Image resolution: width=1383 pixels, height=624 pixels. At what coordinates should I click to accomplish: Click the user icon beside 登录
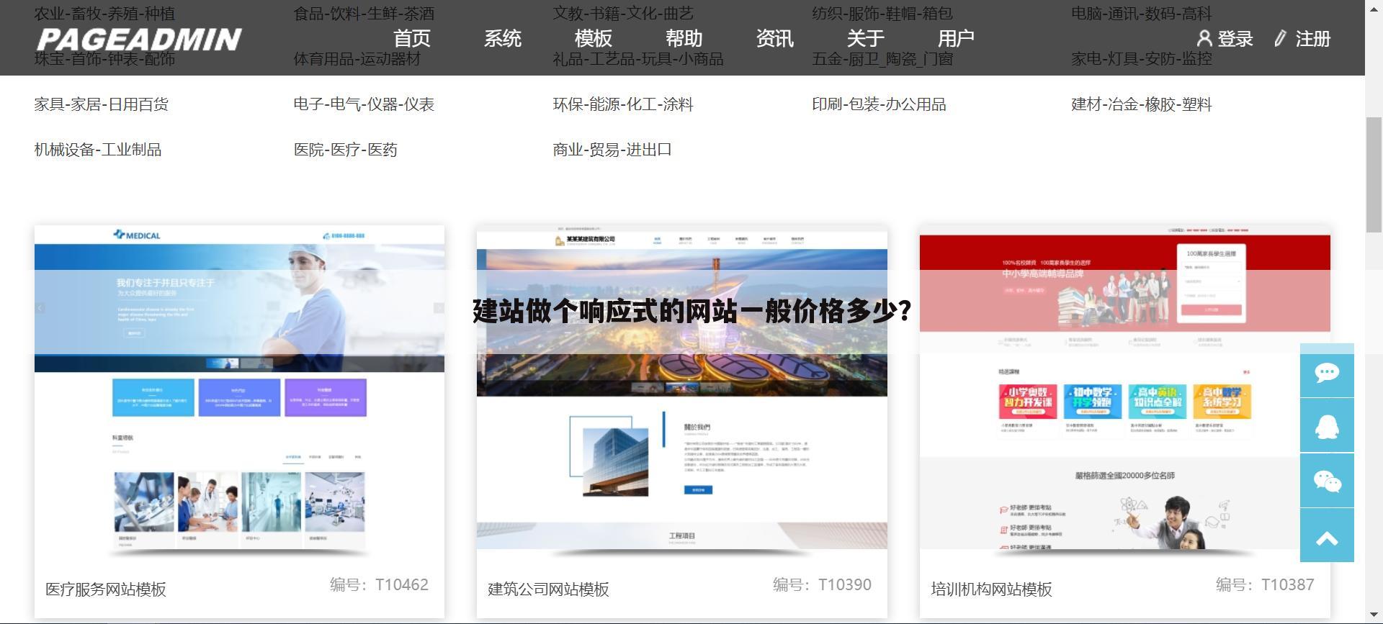1204,38
